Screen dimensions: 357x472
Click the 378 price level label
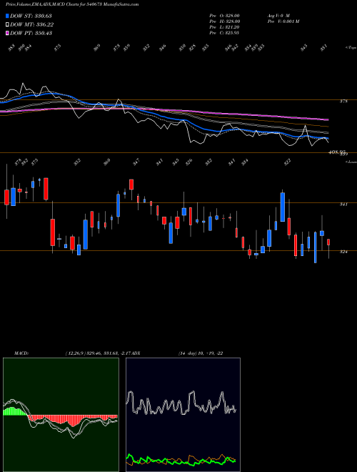[343, 102]
